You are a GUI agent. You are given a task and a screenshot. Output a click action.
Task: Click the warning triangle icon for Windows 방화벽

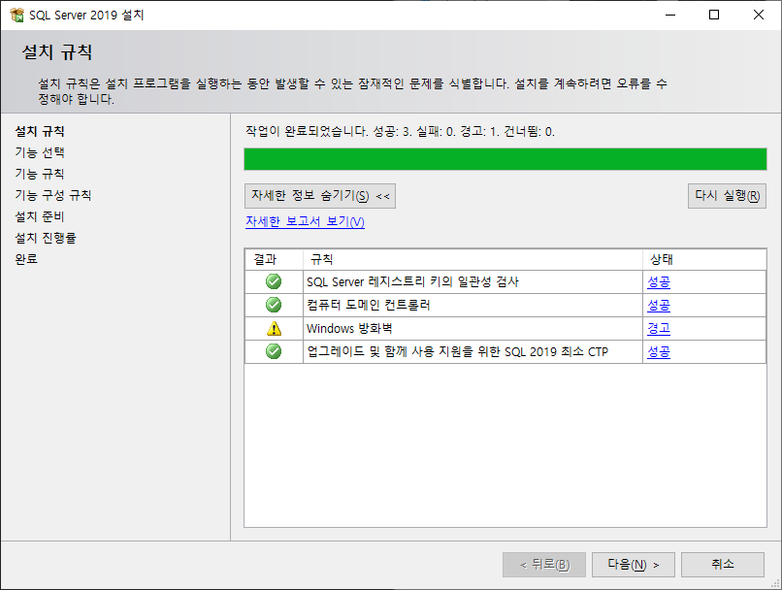(x=274, y=328)
